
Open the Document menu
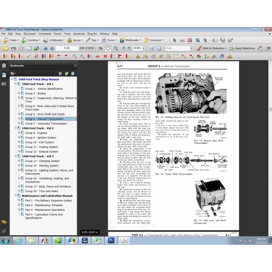(30, 34)
